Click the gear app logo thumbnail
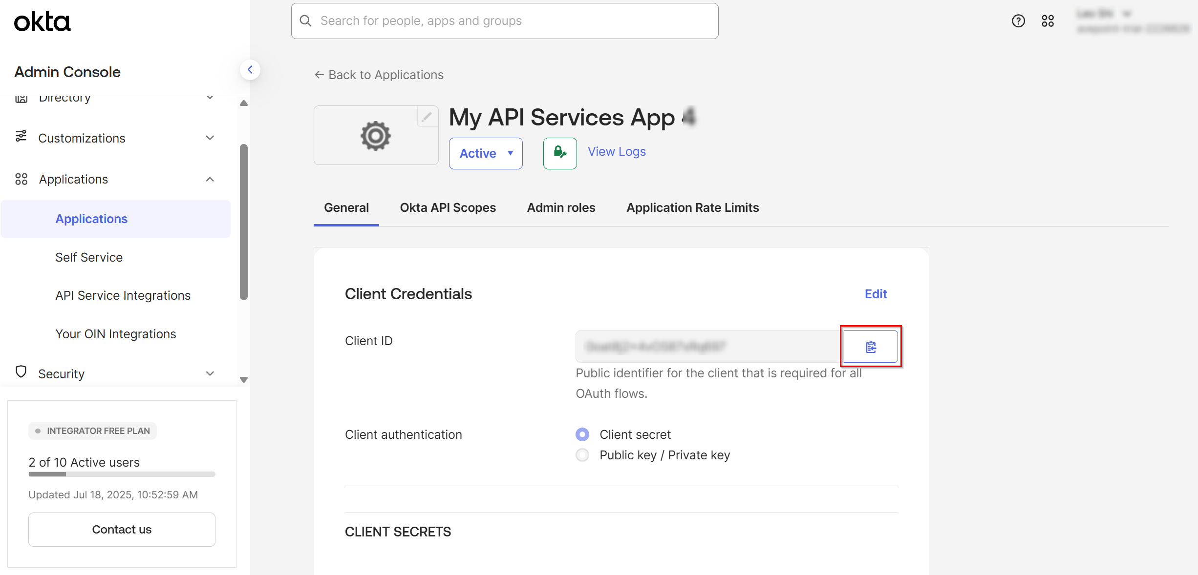Image resolution: width=1198 pixels, height=575 pixels. (375, 136)
